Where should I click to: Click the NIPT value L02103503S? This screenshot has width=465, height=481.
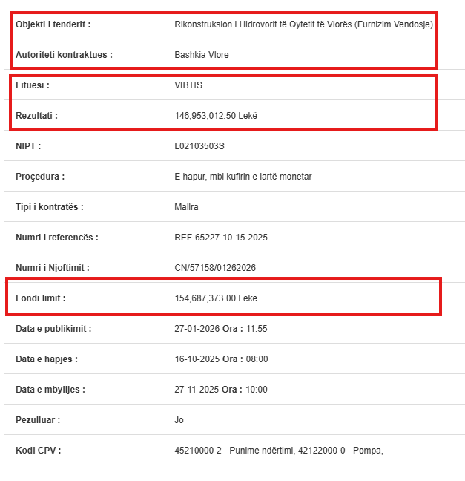[x=199, y=146]
